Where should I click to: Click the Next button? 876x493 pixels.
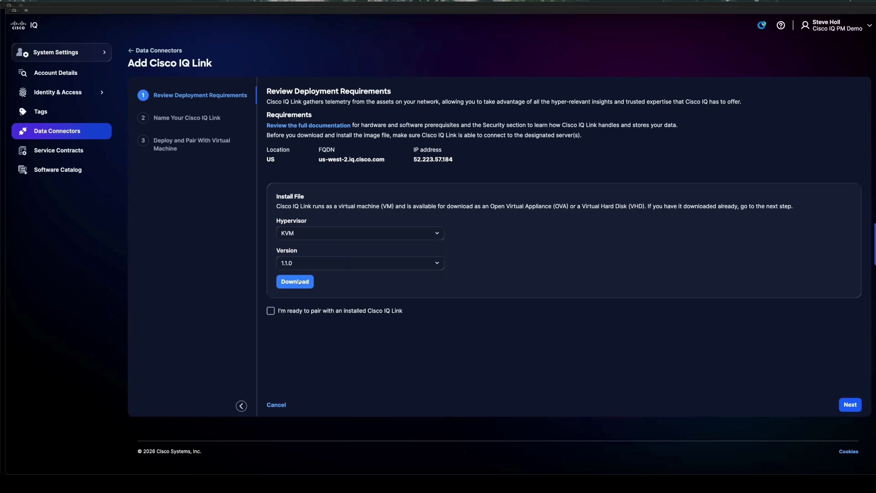click(850, 405)
